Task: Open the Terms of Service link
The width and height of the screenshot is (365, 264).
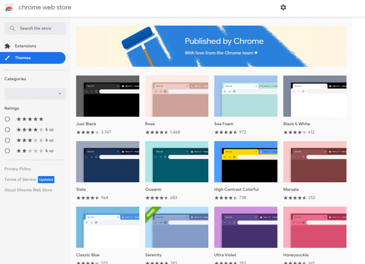Action: click(20, 180)
